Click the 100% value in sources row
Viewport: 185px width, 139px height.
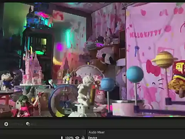tap(69, 138)
